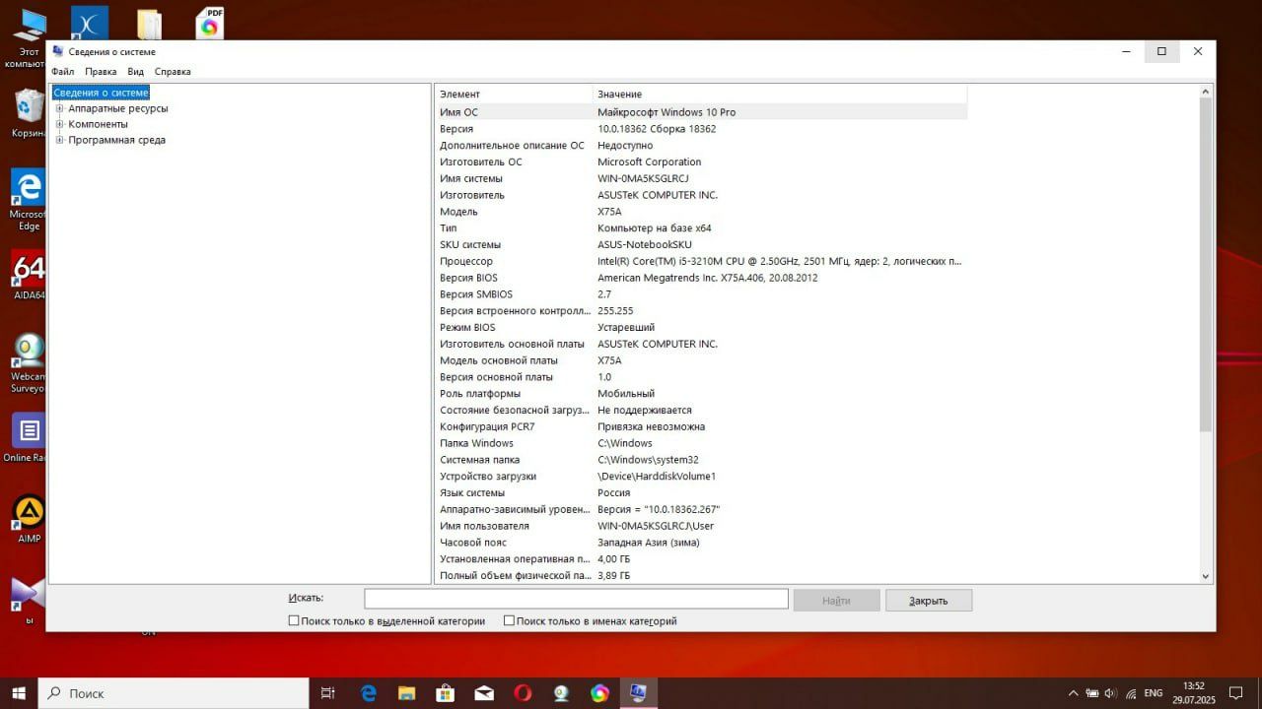Image resolution: width=1262 pixels, height=709 pixels.
Task: Click the vertical scrollbar thumb in details pane
Action: click(1205, 264)
